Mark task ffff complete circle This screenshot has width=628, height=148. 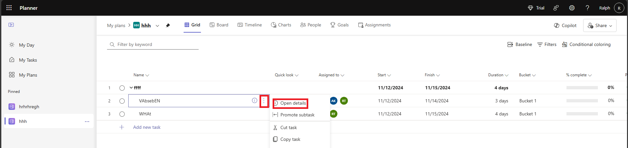(x=122, y=88)
